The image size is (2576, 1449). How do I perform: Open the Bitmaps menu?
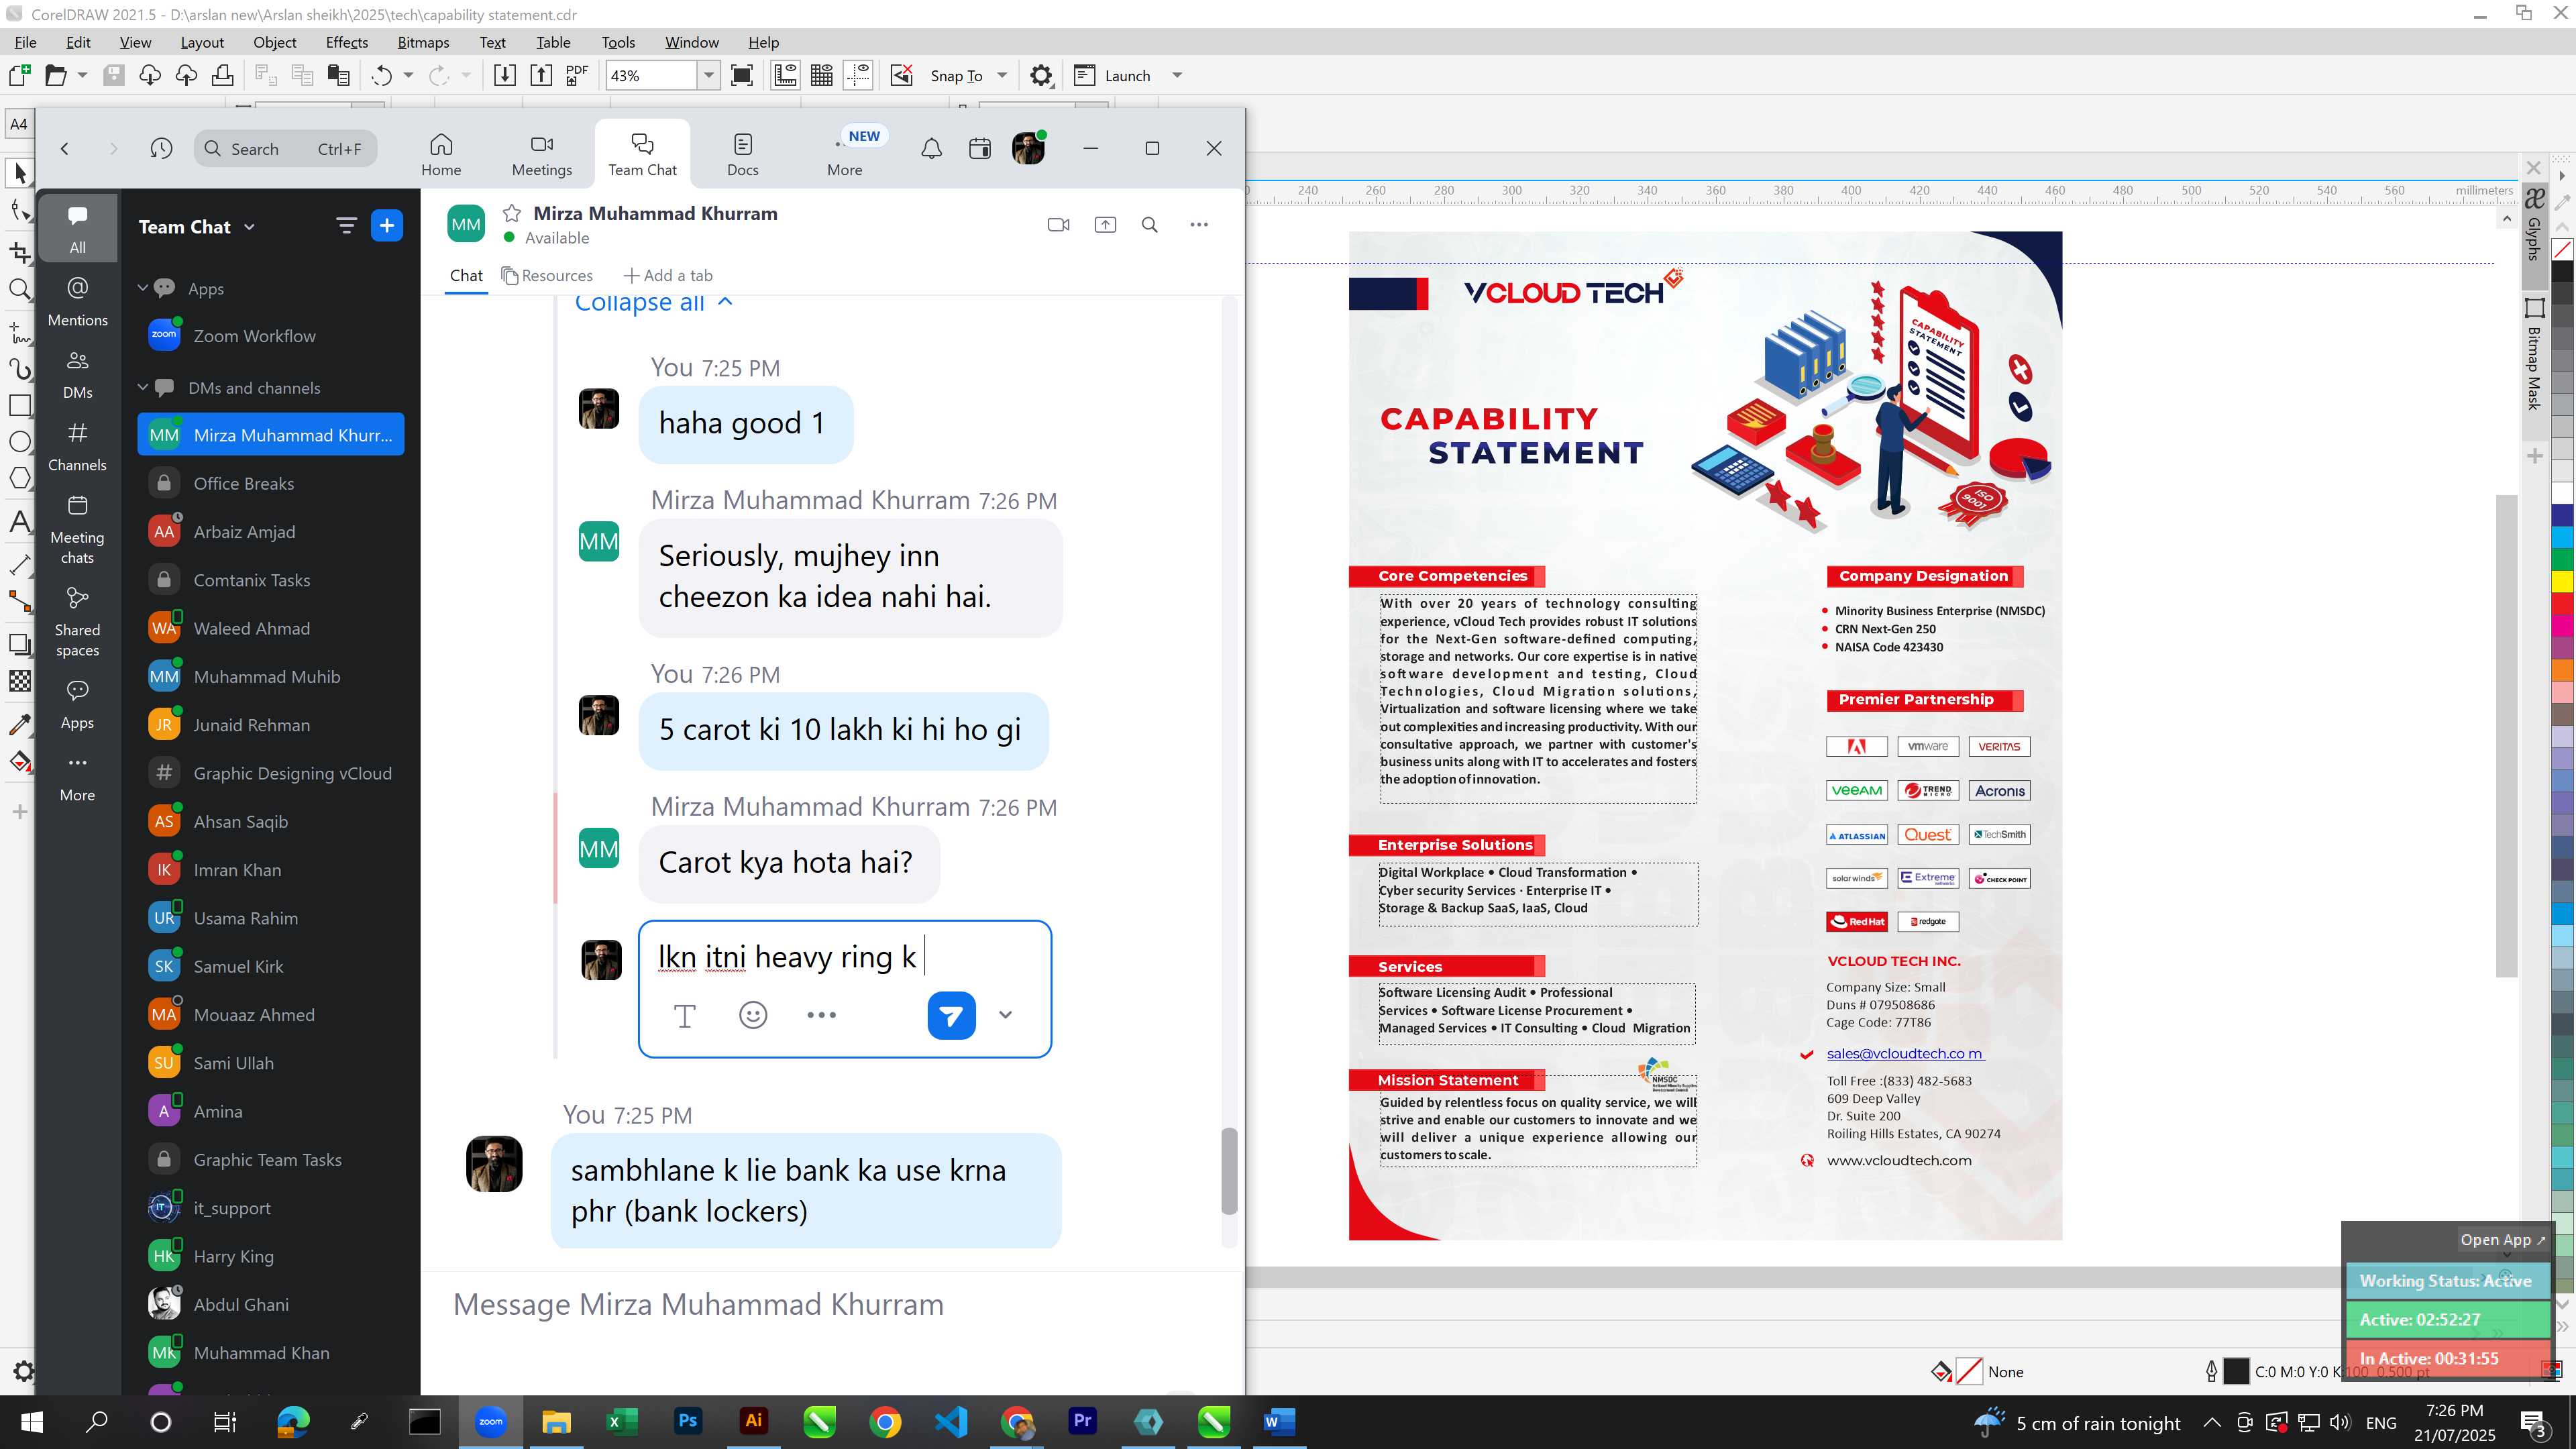tap(423, 42)
